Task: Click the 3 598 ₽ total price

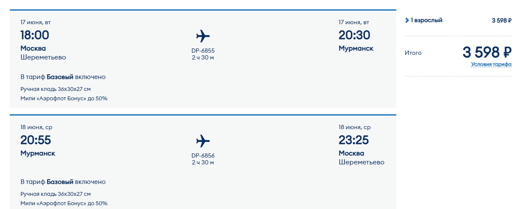Action: coord(487,53)
